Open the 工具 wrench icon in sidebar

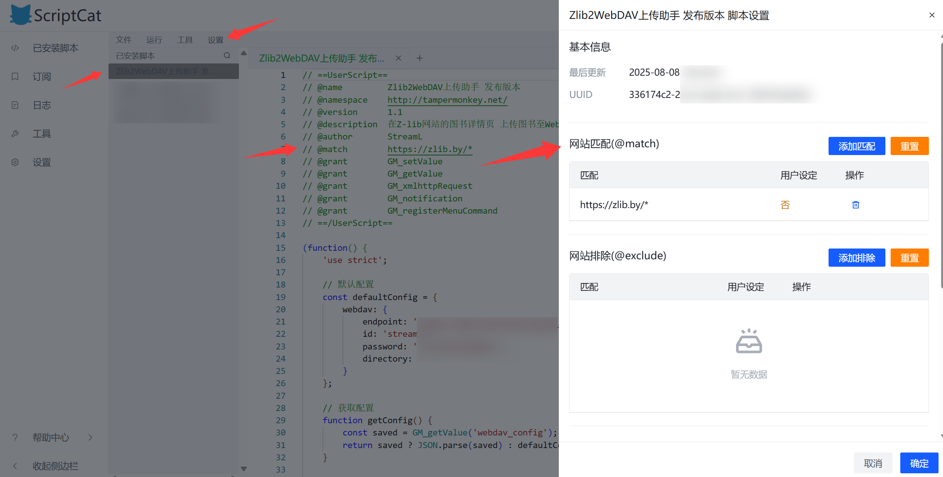tap(15, 134)
